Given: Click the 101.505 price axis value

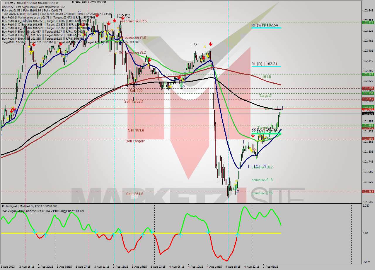Looking at the screenshot, I should [x=368, y=202].
